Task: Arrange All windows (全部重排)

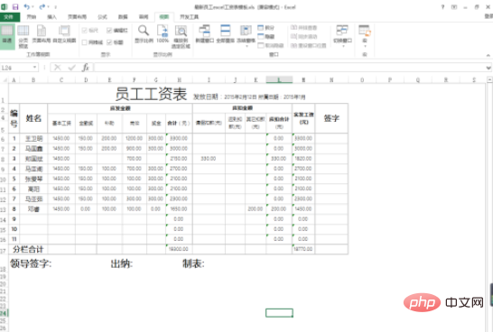Action: tap(225, 34)
